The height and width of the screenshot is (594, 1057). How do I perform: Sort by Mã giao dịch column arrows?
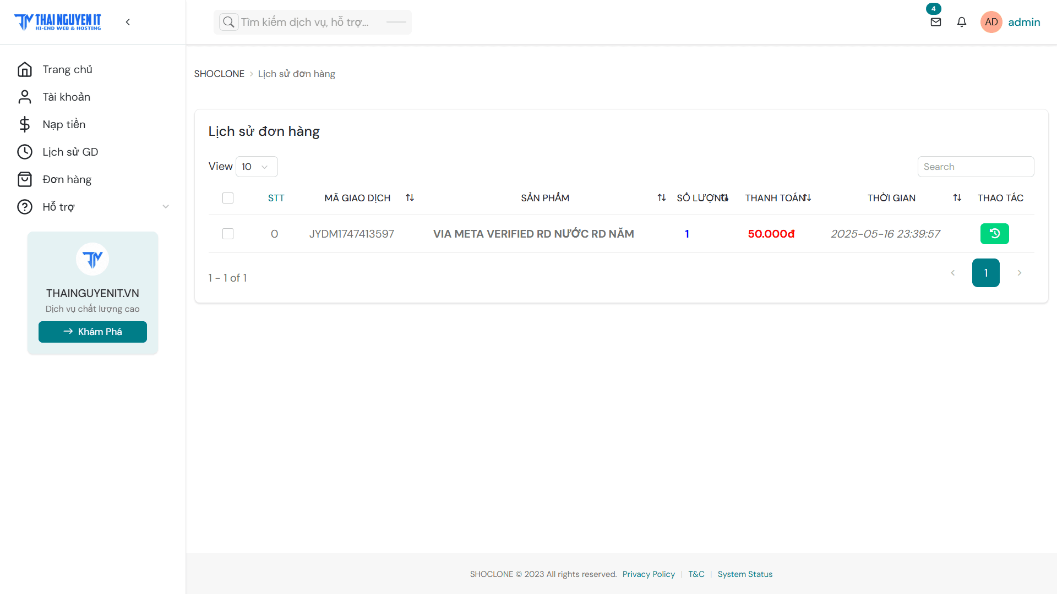(410, 198)
